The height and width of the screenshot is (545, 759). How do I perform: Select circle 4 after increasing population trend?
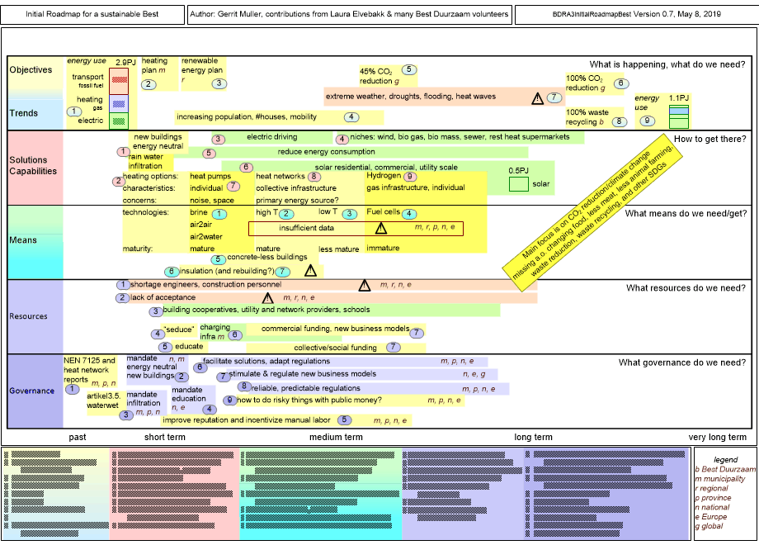point(351,116)
